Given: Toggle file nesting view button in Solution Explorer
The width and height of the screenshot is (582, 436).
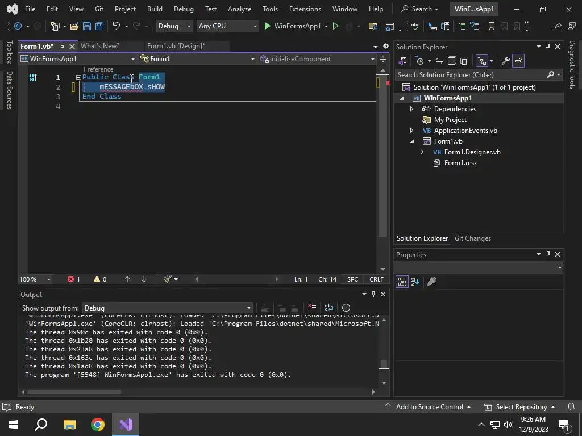Looking at the screenshot, I should pyautogui.click(x=482, y=61).
